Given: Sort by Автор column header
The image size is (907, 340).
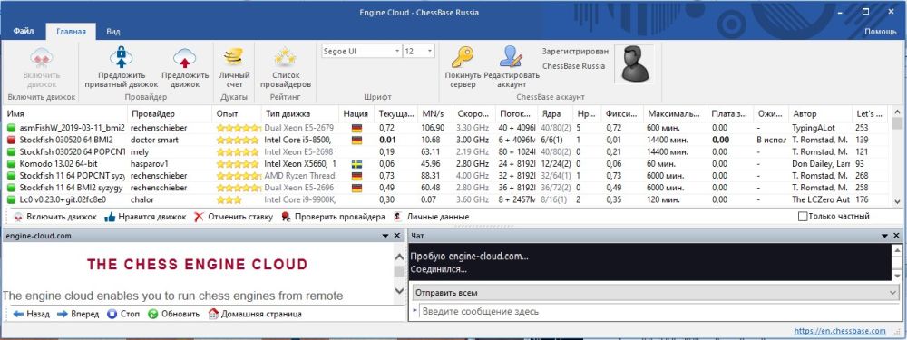Looking at the screenshot, I should [820, 114].
